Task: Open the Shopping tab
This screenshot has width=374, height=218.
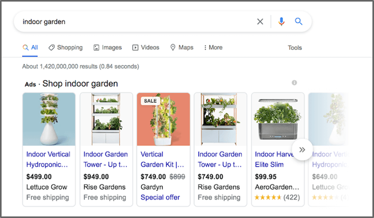Action: [x=66, y=48]
